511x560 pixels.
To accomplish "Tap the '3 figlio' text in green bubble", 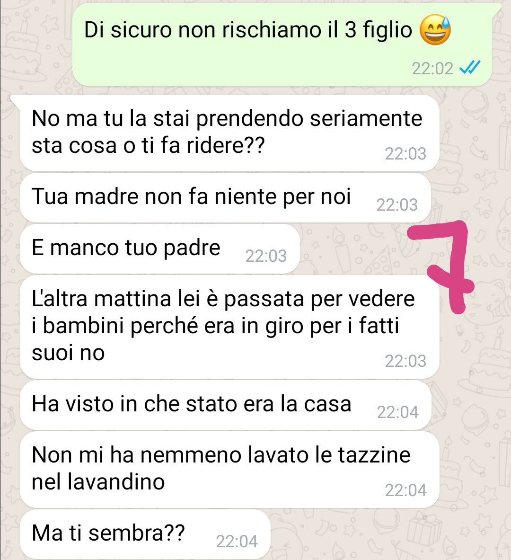I will click(379, 30).
